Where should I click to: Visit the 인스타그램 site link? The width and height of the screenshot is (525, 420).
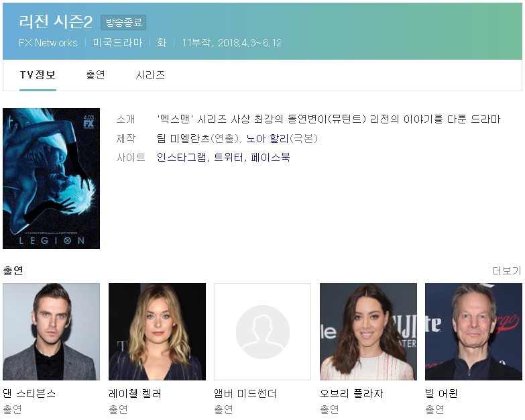pos(182,158)
